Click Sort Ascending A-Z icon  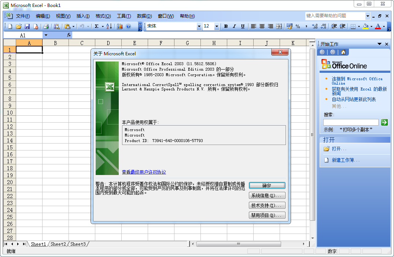[x=109, y=26]
